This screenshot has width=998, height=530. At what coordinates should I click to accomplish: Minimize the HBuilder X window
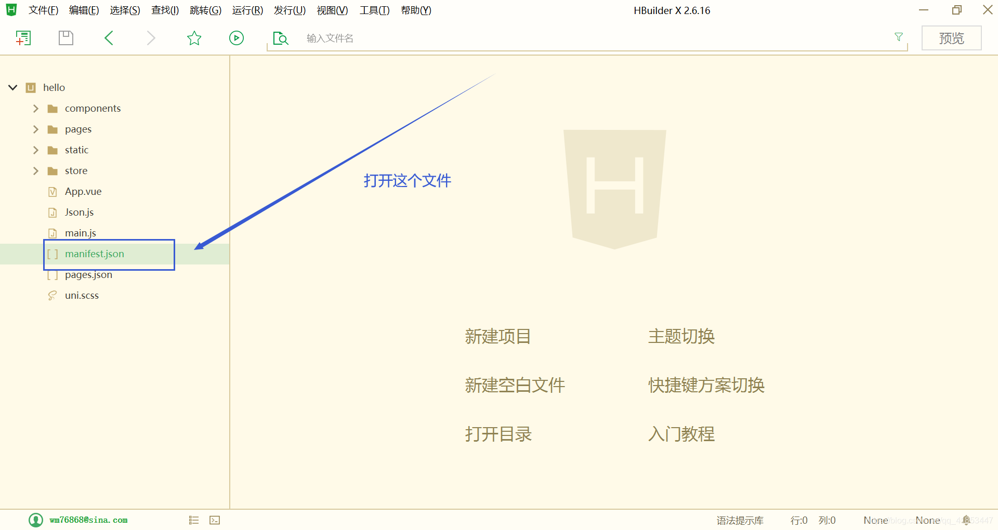924,10
